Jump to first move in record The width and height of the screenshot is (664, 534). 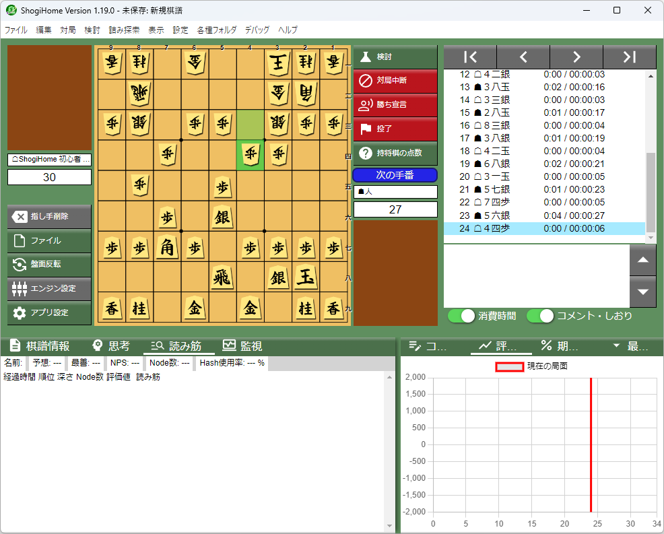tap(470, 57)
